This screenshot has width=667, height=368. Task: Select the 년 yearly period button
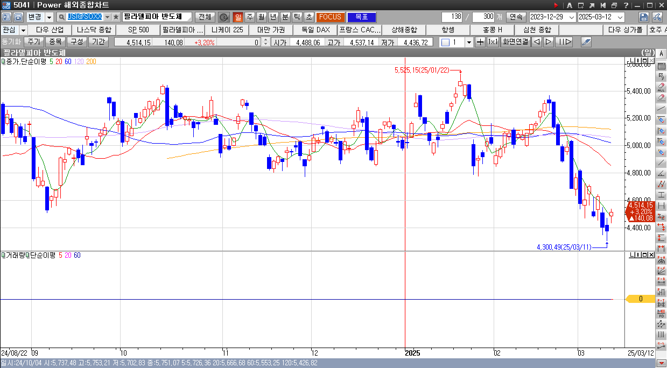point(273,17)
